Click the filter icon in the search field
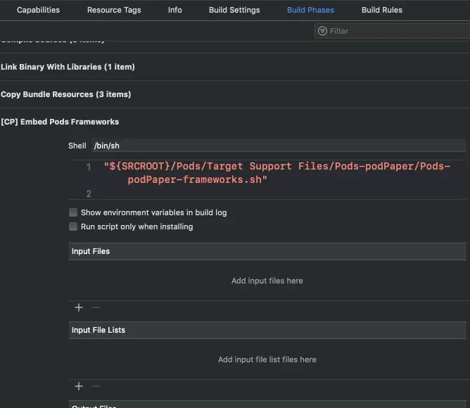 (x=322, y=31)
